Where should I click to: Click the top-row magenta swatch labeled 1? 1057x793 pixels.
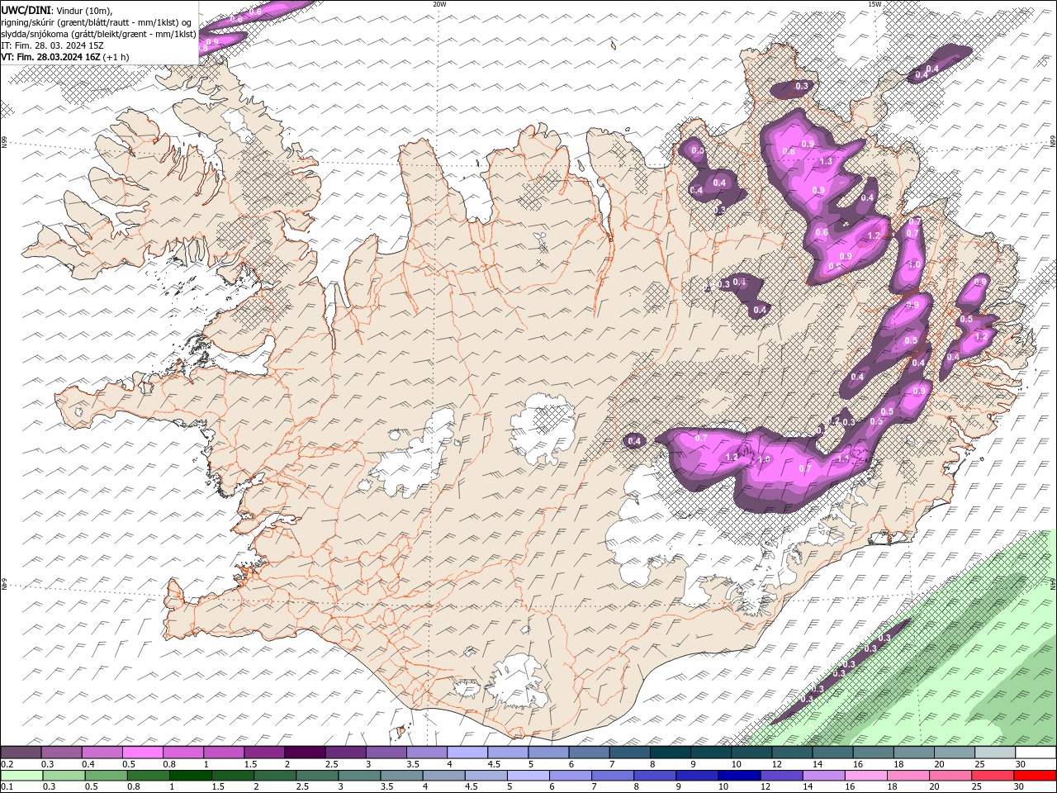[224, 753]
